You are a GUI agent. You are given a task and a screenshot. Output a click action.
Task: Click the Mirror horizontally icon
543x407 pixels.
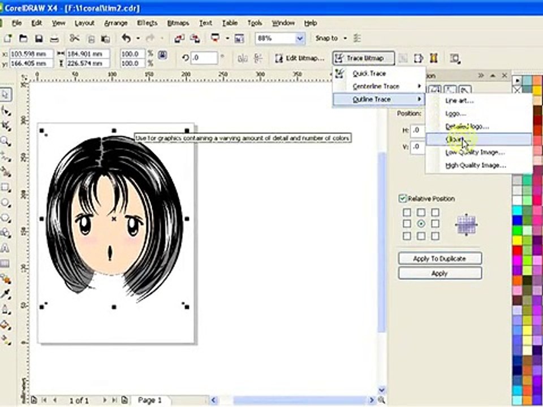pyautogui.click(x=243, y=58)
